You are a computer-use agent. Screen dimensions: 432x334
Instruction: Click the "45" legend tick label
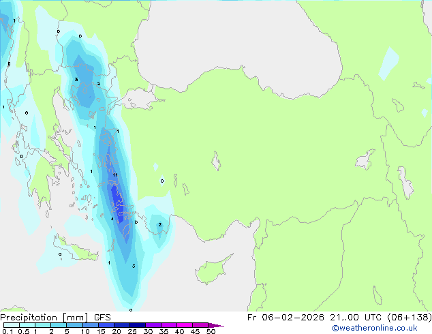click(x=195, y=331)
